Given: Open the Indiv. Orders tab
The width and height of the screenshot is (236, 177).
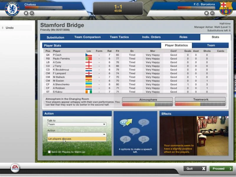Looking at the screenshot, I should 151,37.
